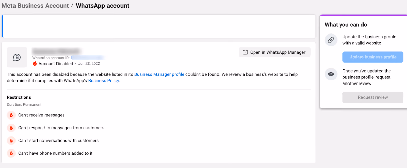Image resolution: width=407 pixels, height=168 pixels.
Task: Select Can't respond to messages from customers
Action: tap(61, 128)
